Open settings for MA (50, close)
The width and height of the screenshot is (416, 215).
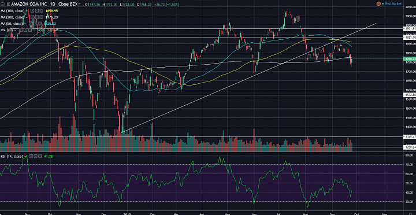[x=35, y=24]
